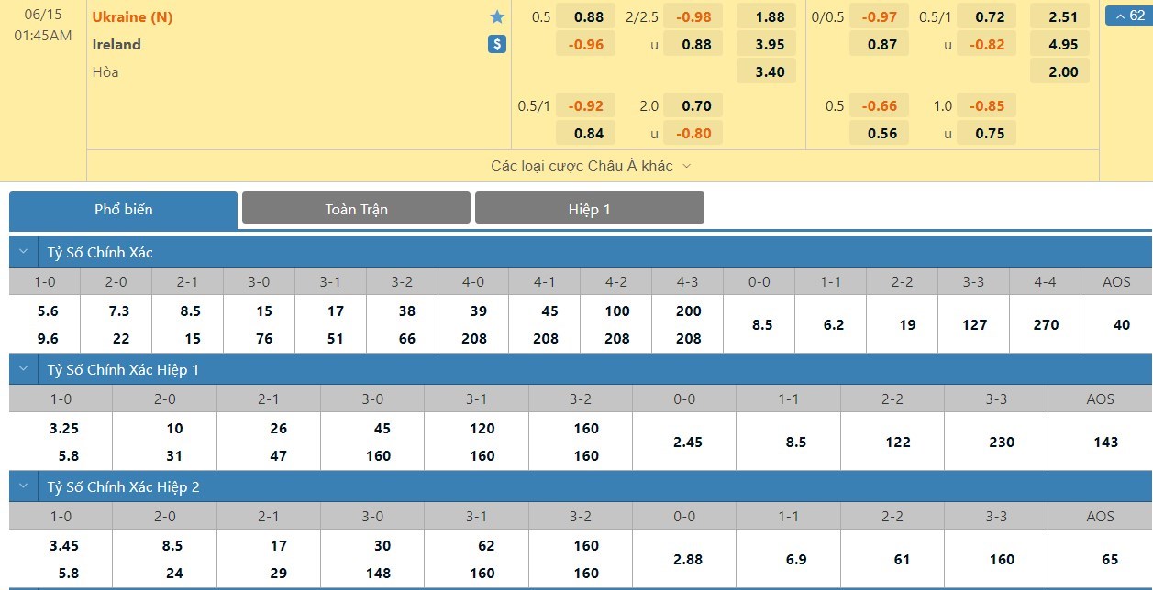The height and width of the screenshot is (590, 1153).
Task: Open the Ukraine (N) team link
Action: click(x=132, y=16)
